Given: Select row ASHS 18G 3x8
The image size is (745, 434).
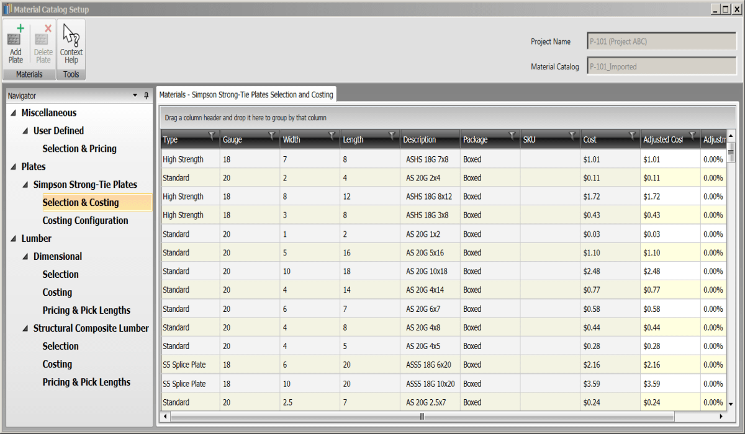Looking at the screenshot, I should (443, 215).
